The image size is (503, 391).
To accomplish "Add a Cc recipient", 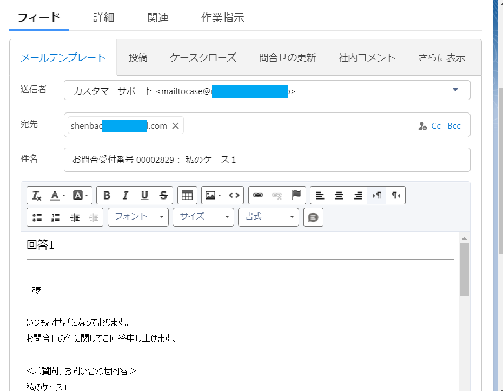I will (436, 125).
